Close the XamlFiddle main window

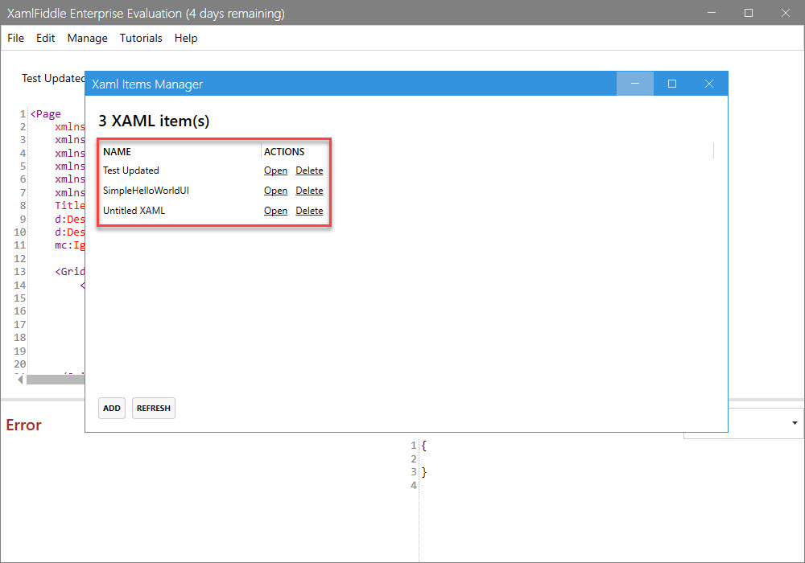786,13
